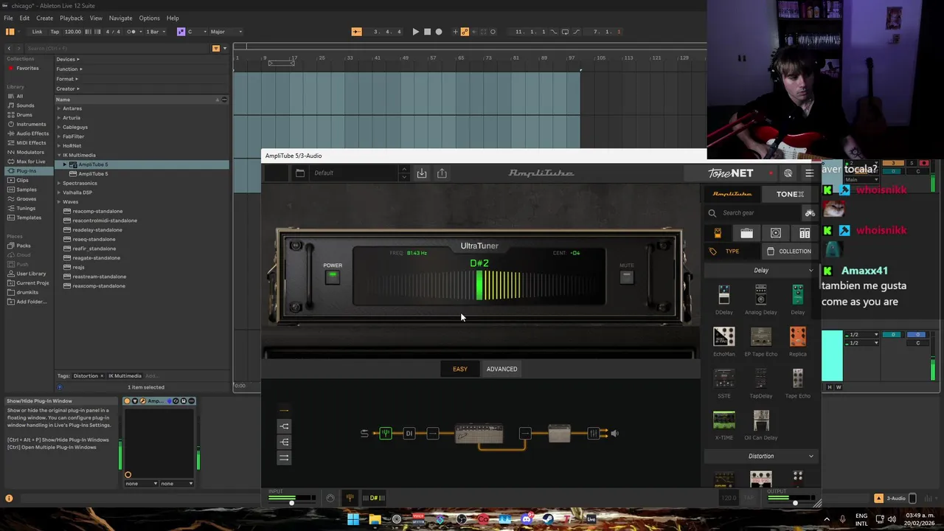The height and width of the screenshot is (531, 944).
Task: Click the export preset share icon
Action: tap(442, 173)
